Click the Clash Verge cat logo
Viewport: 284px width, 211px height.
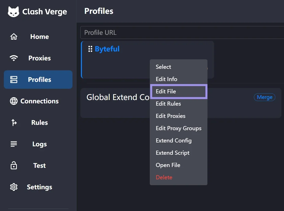click(x=14, y=12)
